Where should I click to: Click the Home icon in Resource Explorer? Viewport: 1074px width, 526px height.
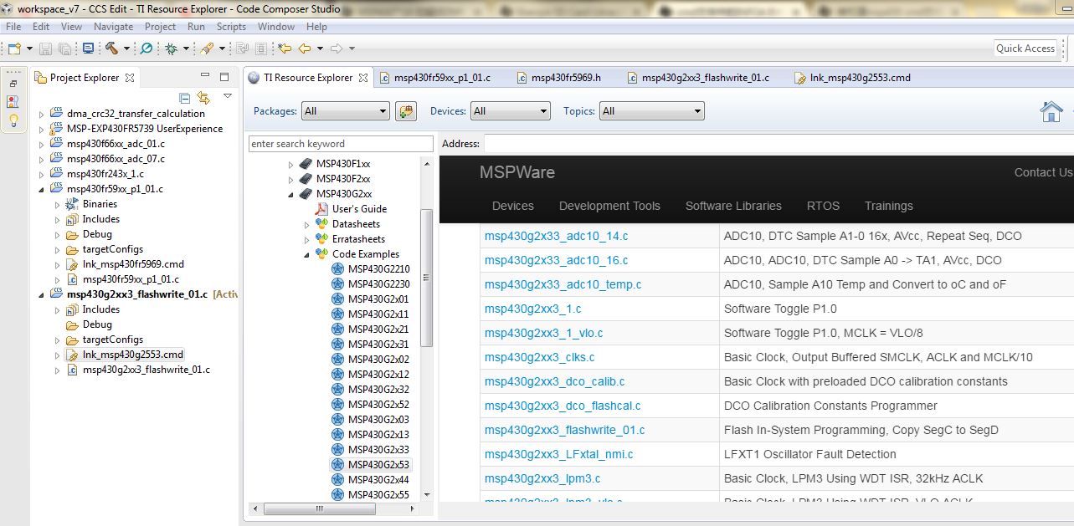[x=1051, y=111]
